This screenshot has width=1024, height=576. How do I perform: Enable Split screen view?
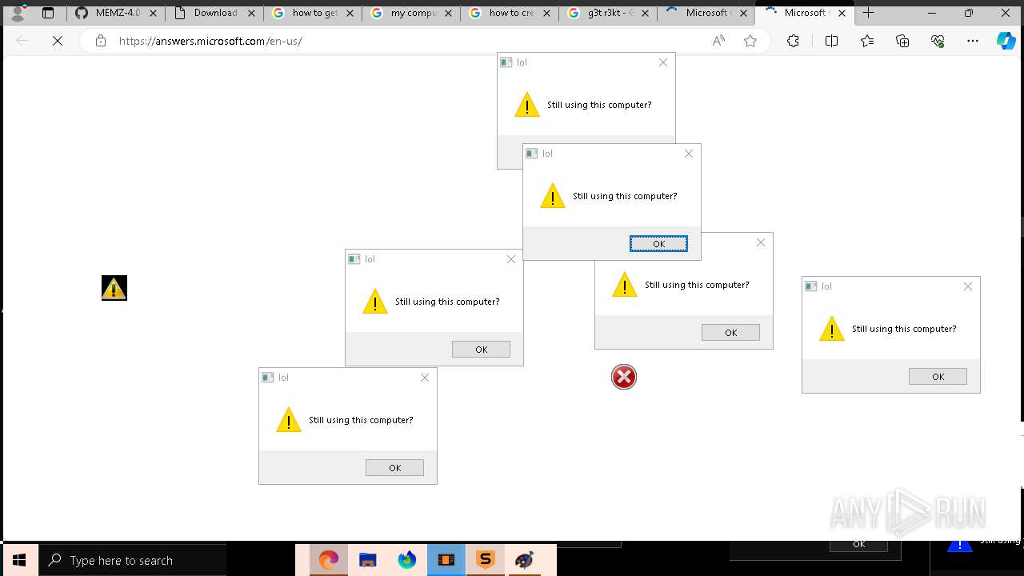pos(831,41)
